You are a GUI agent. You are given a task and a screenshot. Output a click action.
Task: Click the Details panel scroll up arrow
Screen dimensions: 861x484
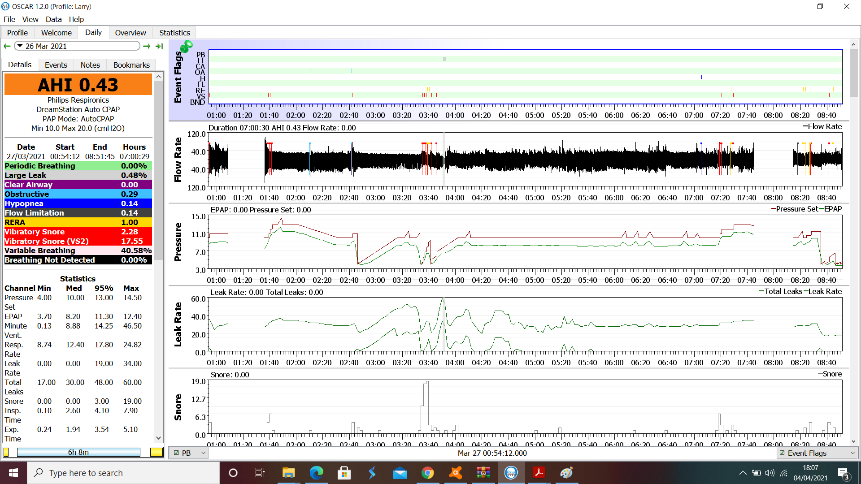coord(158,77)
